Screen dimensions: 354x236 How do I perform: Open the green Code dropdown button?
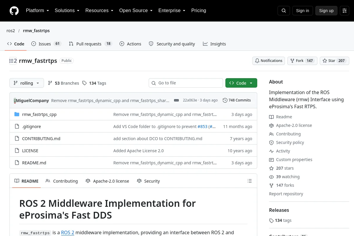pyautogui.click(x=241, y=83)
